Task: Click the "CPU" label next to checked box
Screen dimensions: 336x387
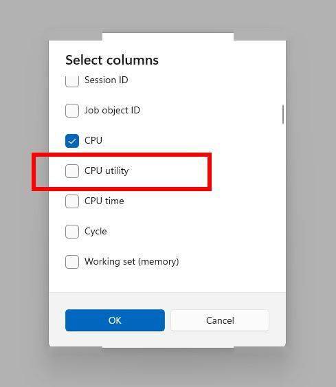Action: point(93,140)
